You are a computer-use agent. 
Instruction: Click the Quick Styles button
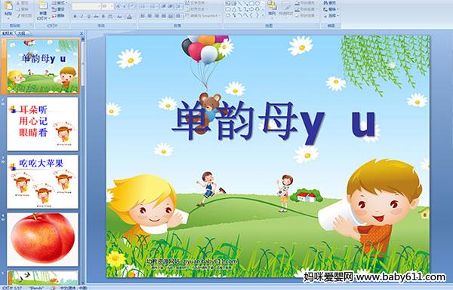pos(286,10)
